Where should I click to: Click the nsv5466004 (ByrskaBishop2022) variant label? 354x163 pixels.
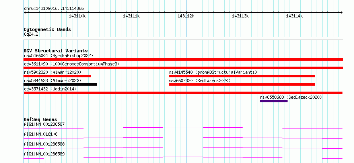58,56
